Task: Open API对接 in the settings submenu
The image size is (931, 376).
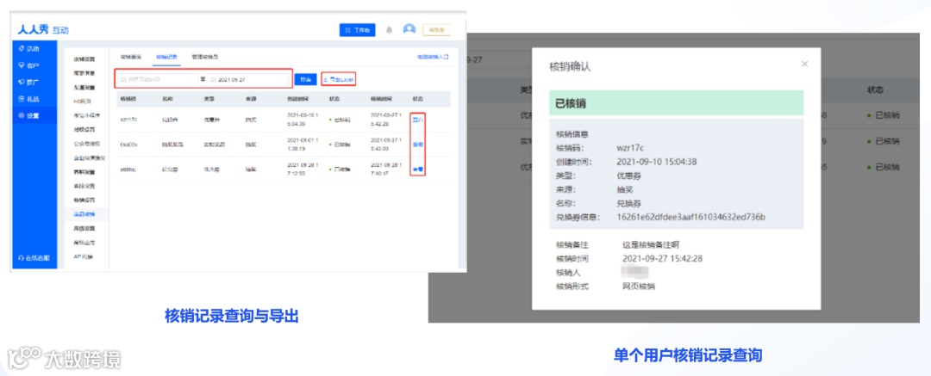Action: click(83, 256)
